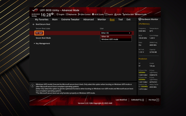
Task: Click DRAM Freq. value 4800 MHz
Action: pyautogui.click(x=153, y=45)
